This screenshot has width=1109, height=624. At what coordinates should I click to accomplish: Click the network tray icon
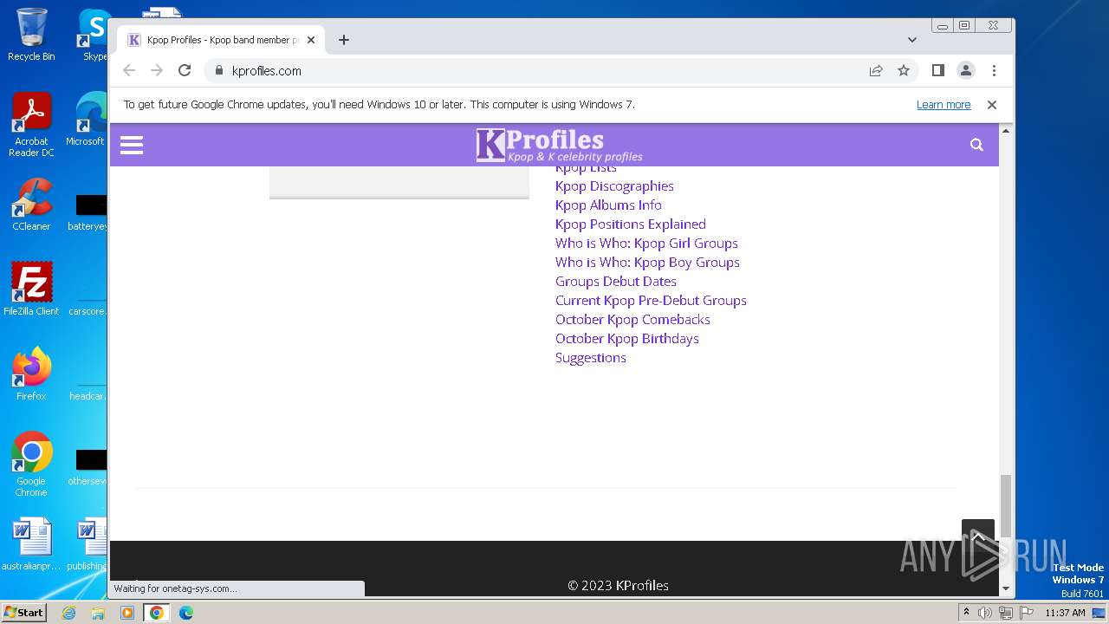click(x=1005, y=613)
